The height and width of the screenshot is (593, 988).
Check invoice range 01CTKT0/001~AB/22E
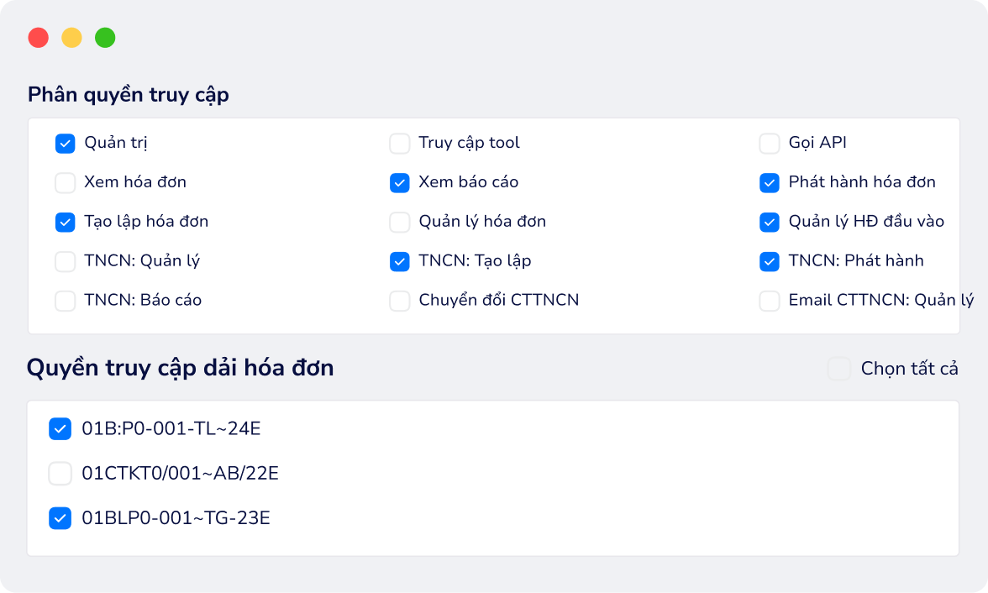[60, 474]
